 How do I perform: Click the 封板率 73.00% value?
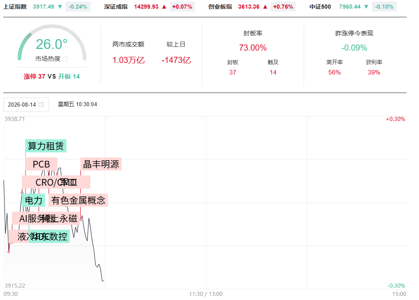[x=253, y=48]
